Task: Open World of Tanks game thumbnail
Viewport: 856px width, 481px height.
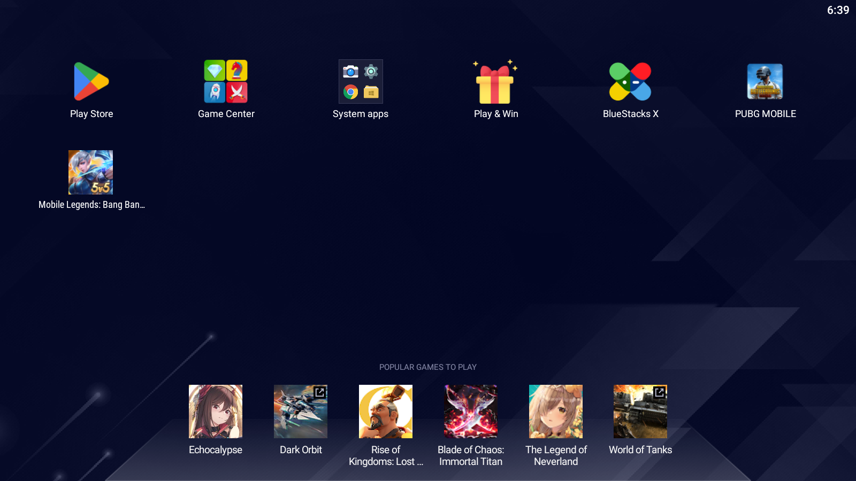Action: click(640, 412)
